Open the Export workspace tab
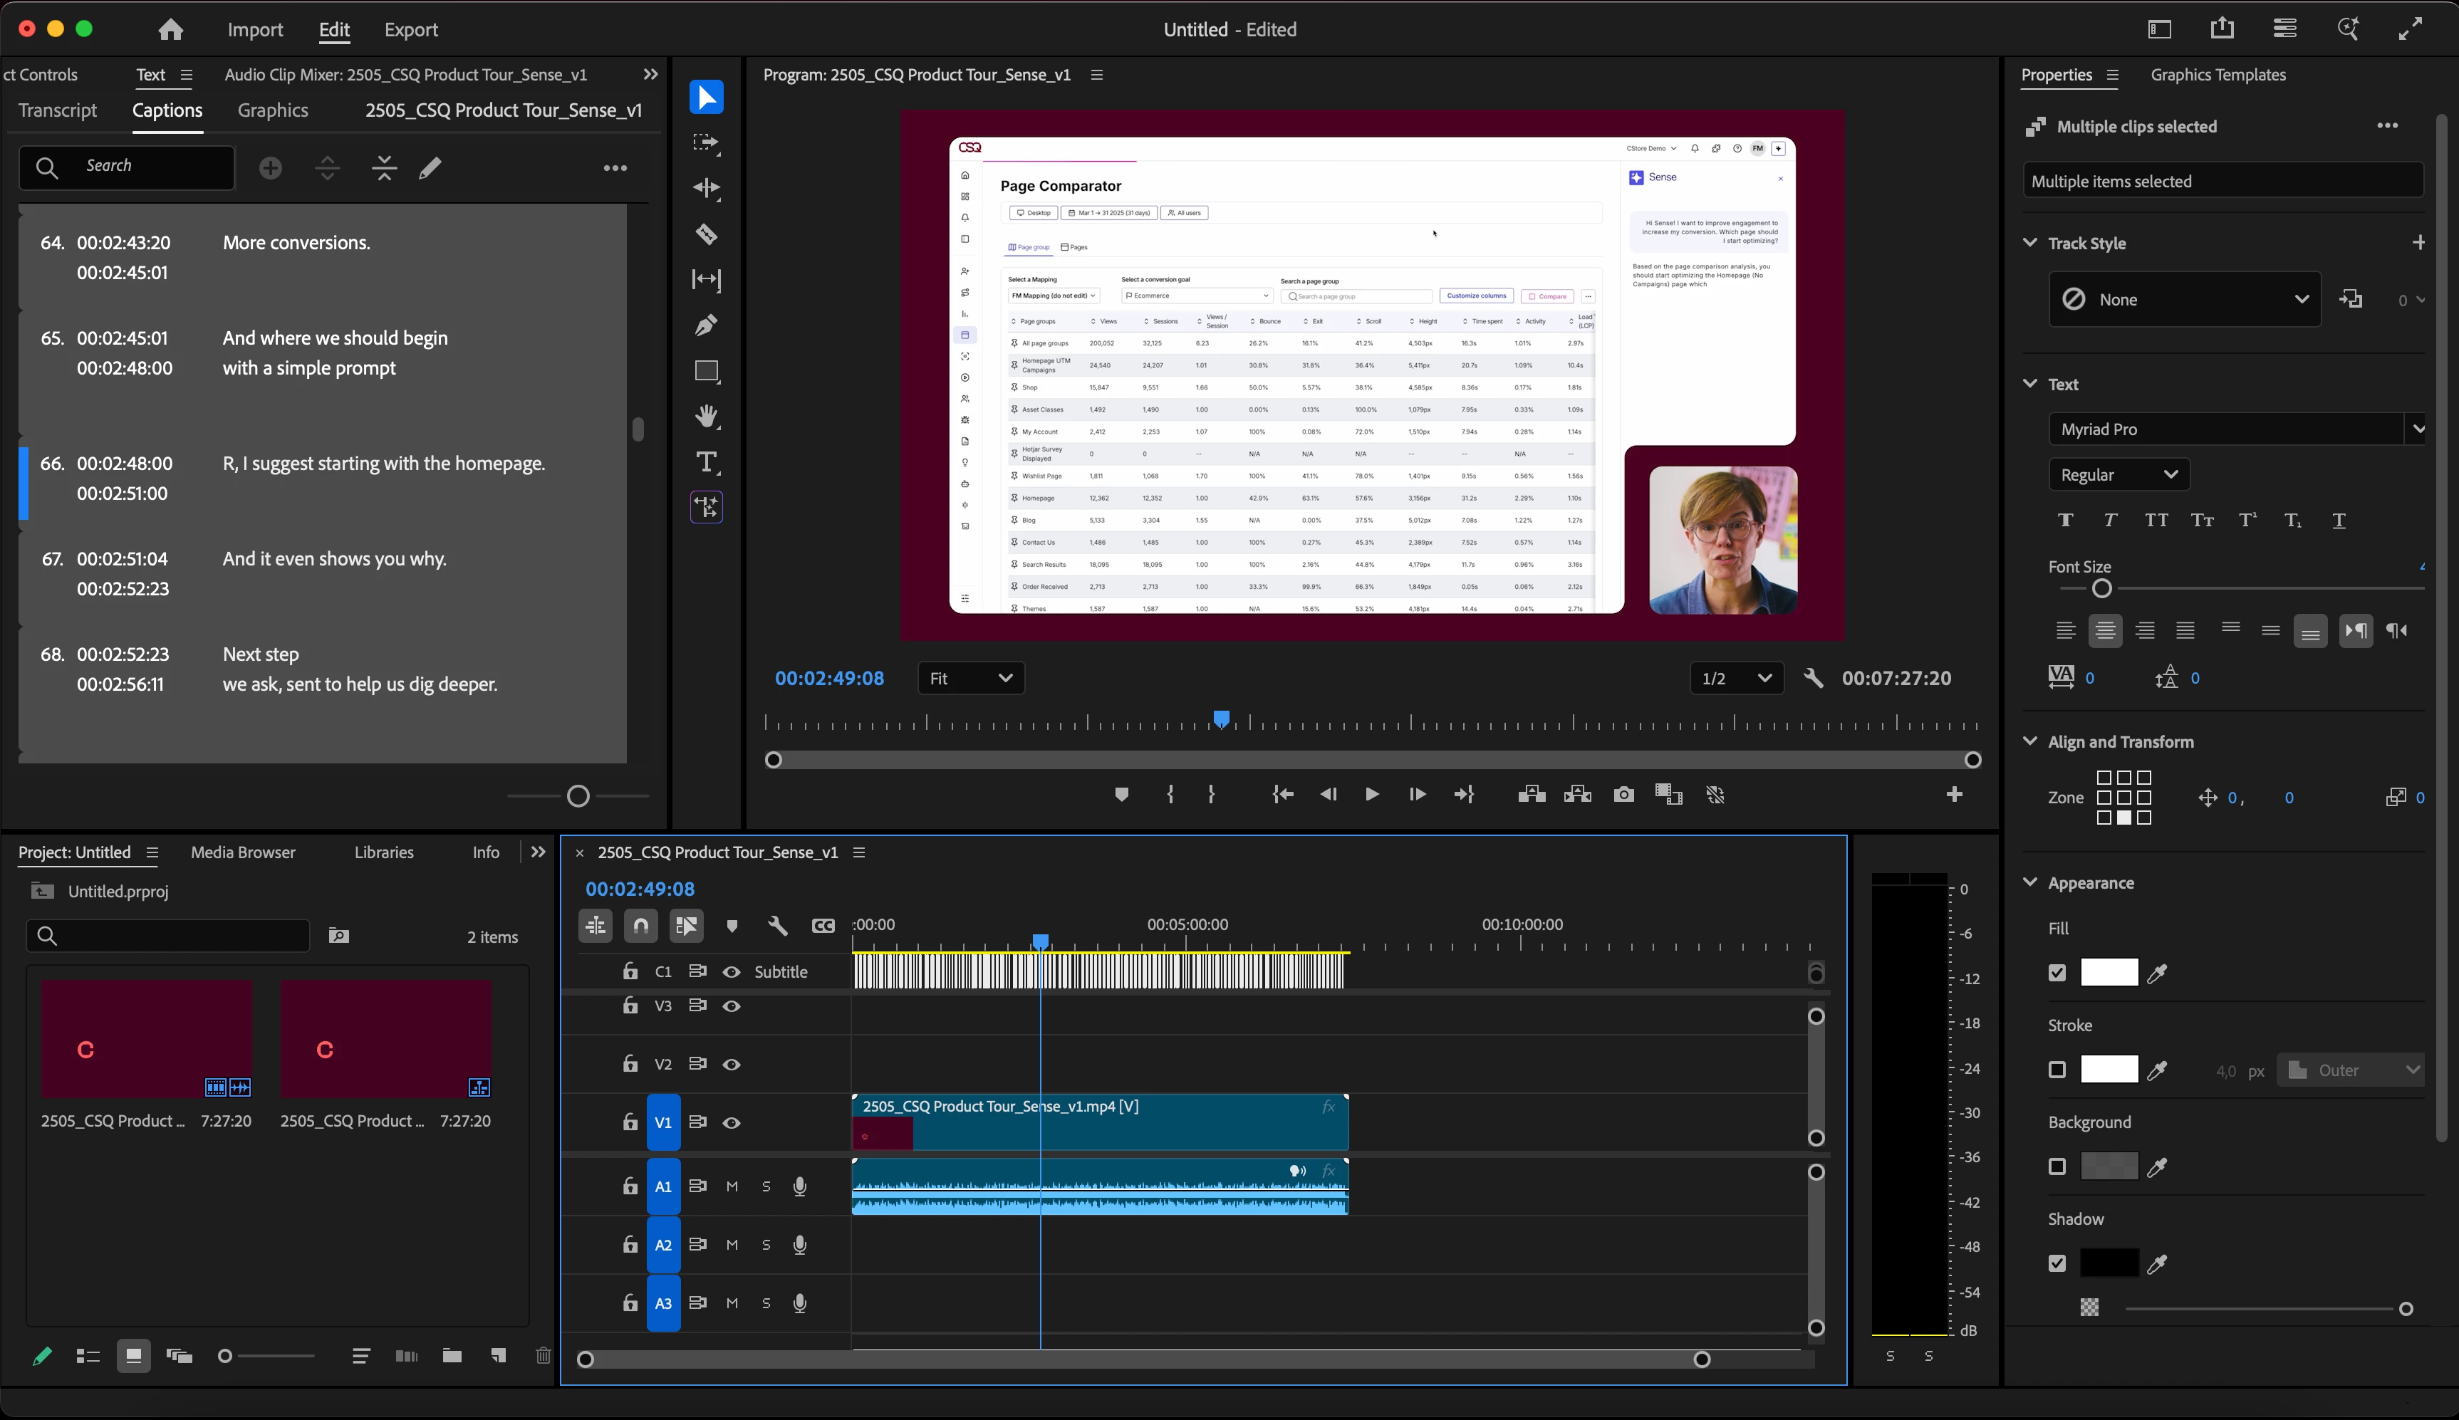 (x=410, y=29)
